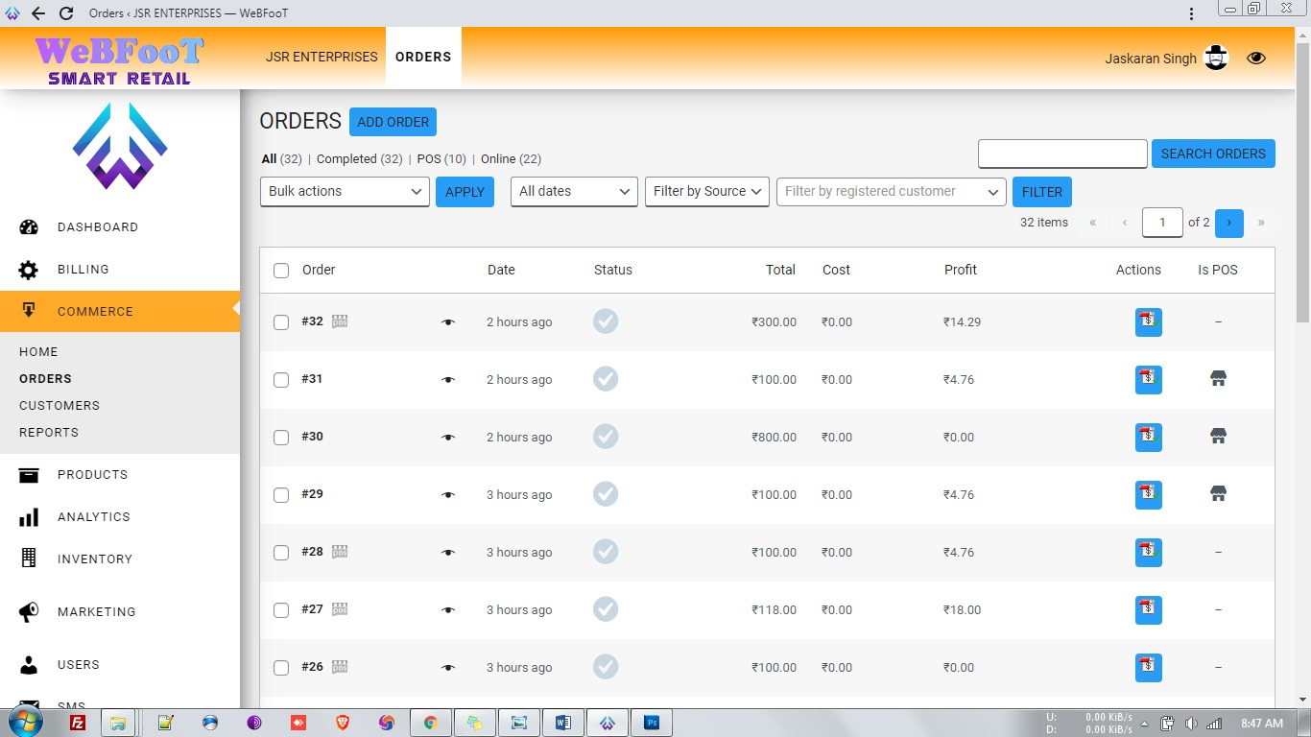Tick the checkbox for order #32
The height and width of the screenshot is (737, 1311).
pos(281,322)
